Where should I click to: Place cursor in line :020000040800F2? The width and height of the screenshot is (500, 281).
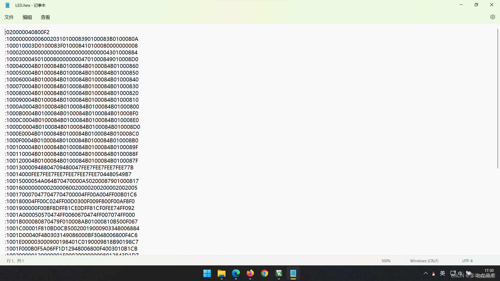28,32
